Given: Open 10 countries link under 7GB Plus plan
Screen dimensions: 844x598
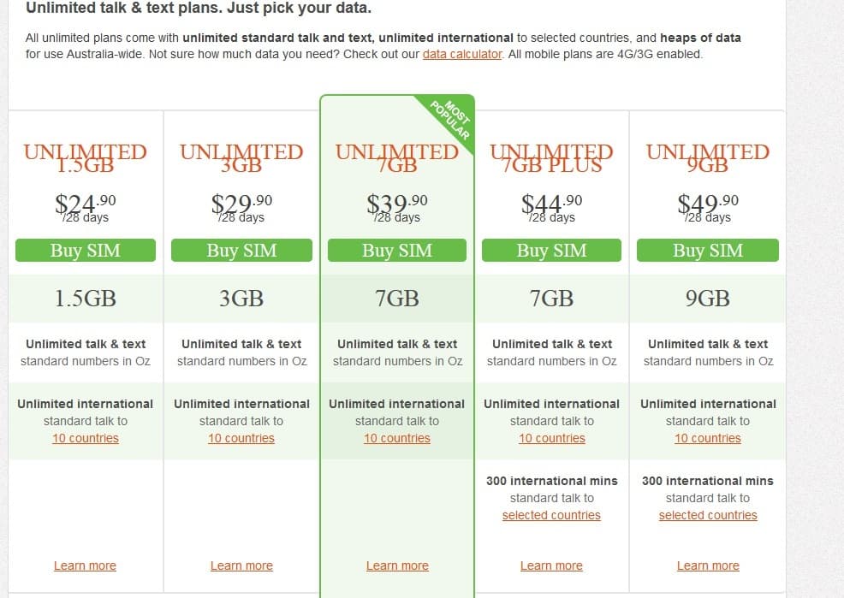Looking at the screenshot, I should click(552, 438).
